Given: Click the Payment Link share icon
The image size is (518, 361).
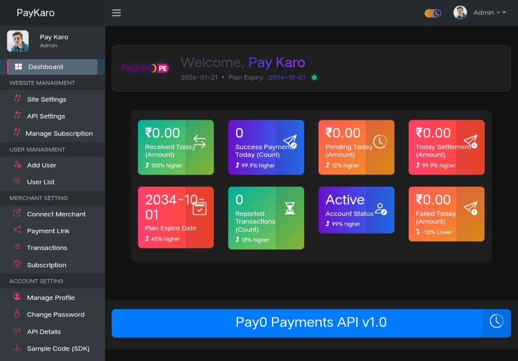Looking at the screenshot, I should pyautogui.click(x=17, y=230).
